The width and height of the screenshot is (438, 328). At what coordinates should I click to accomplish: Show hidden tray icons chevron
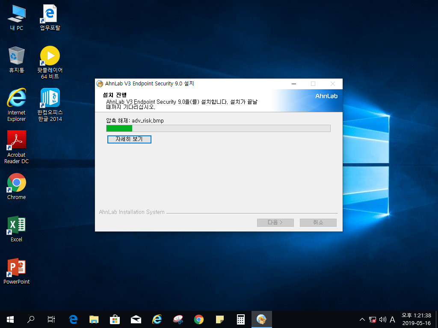pyautogui.click(x=362, y=319)
